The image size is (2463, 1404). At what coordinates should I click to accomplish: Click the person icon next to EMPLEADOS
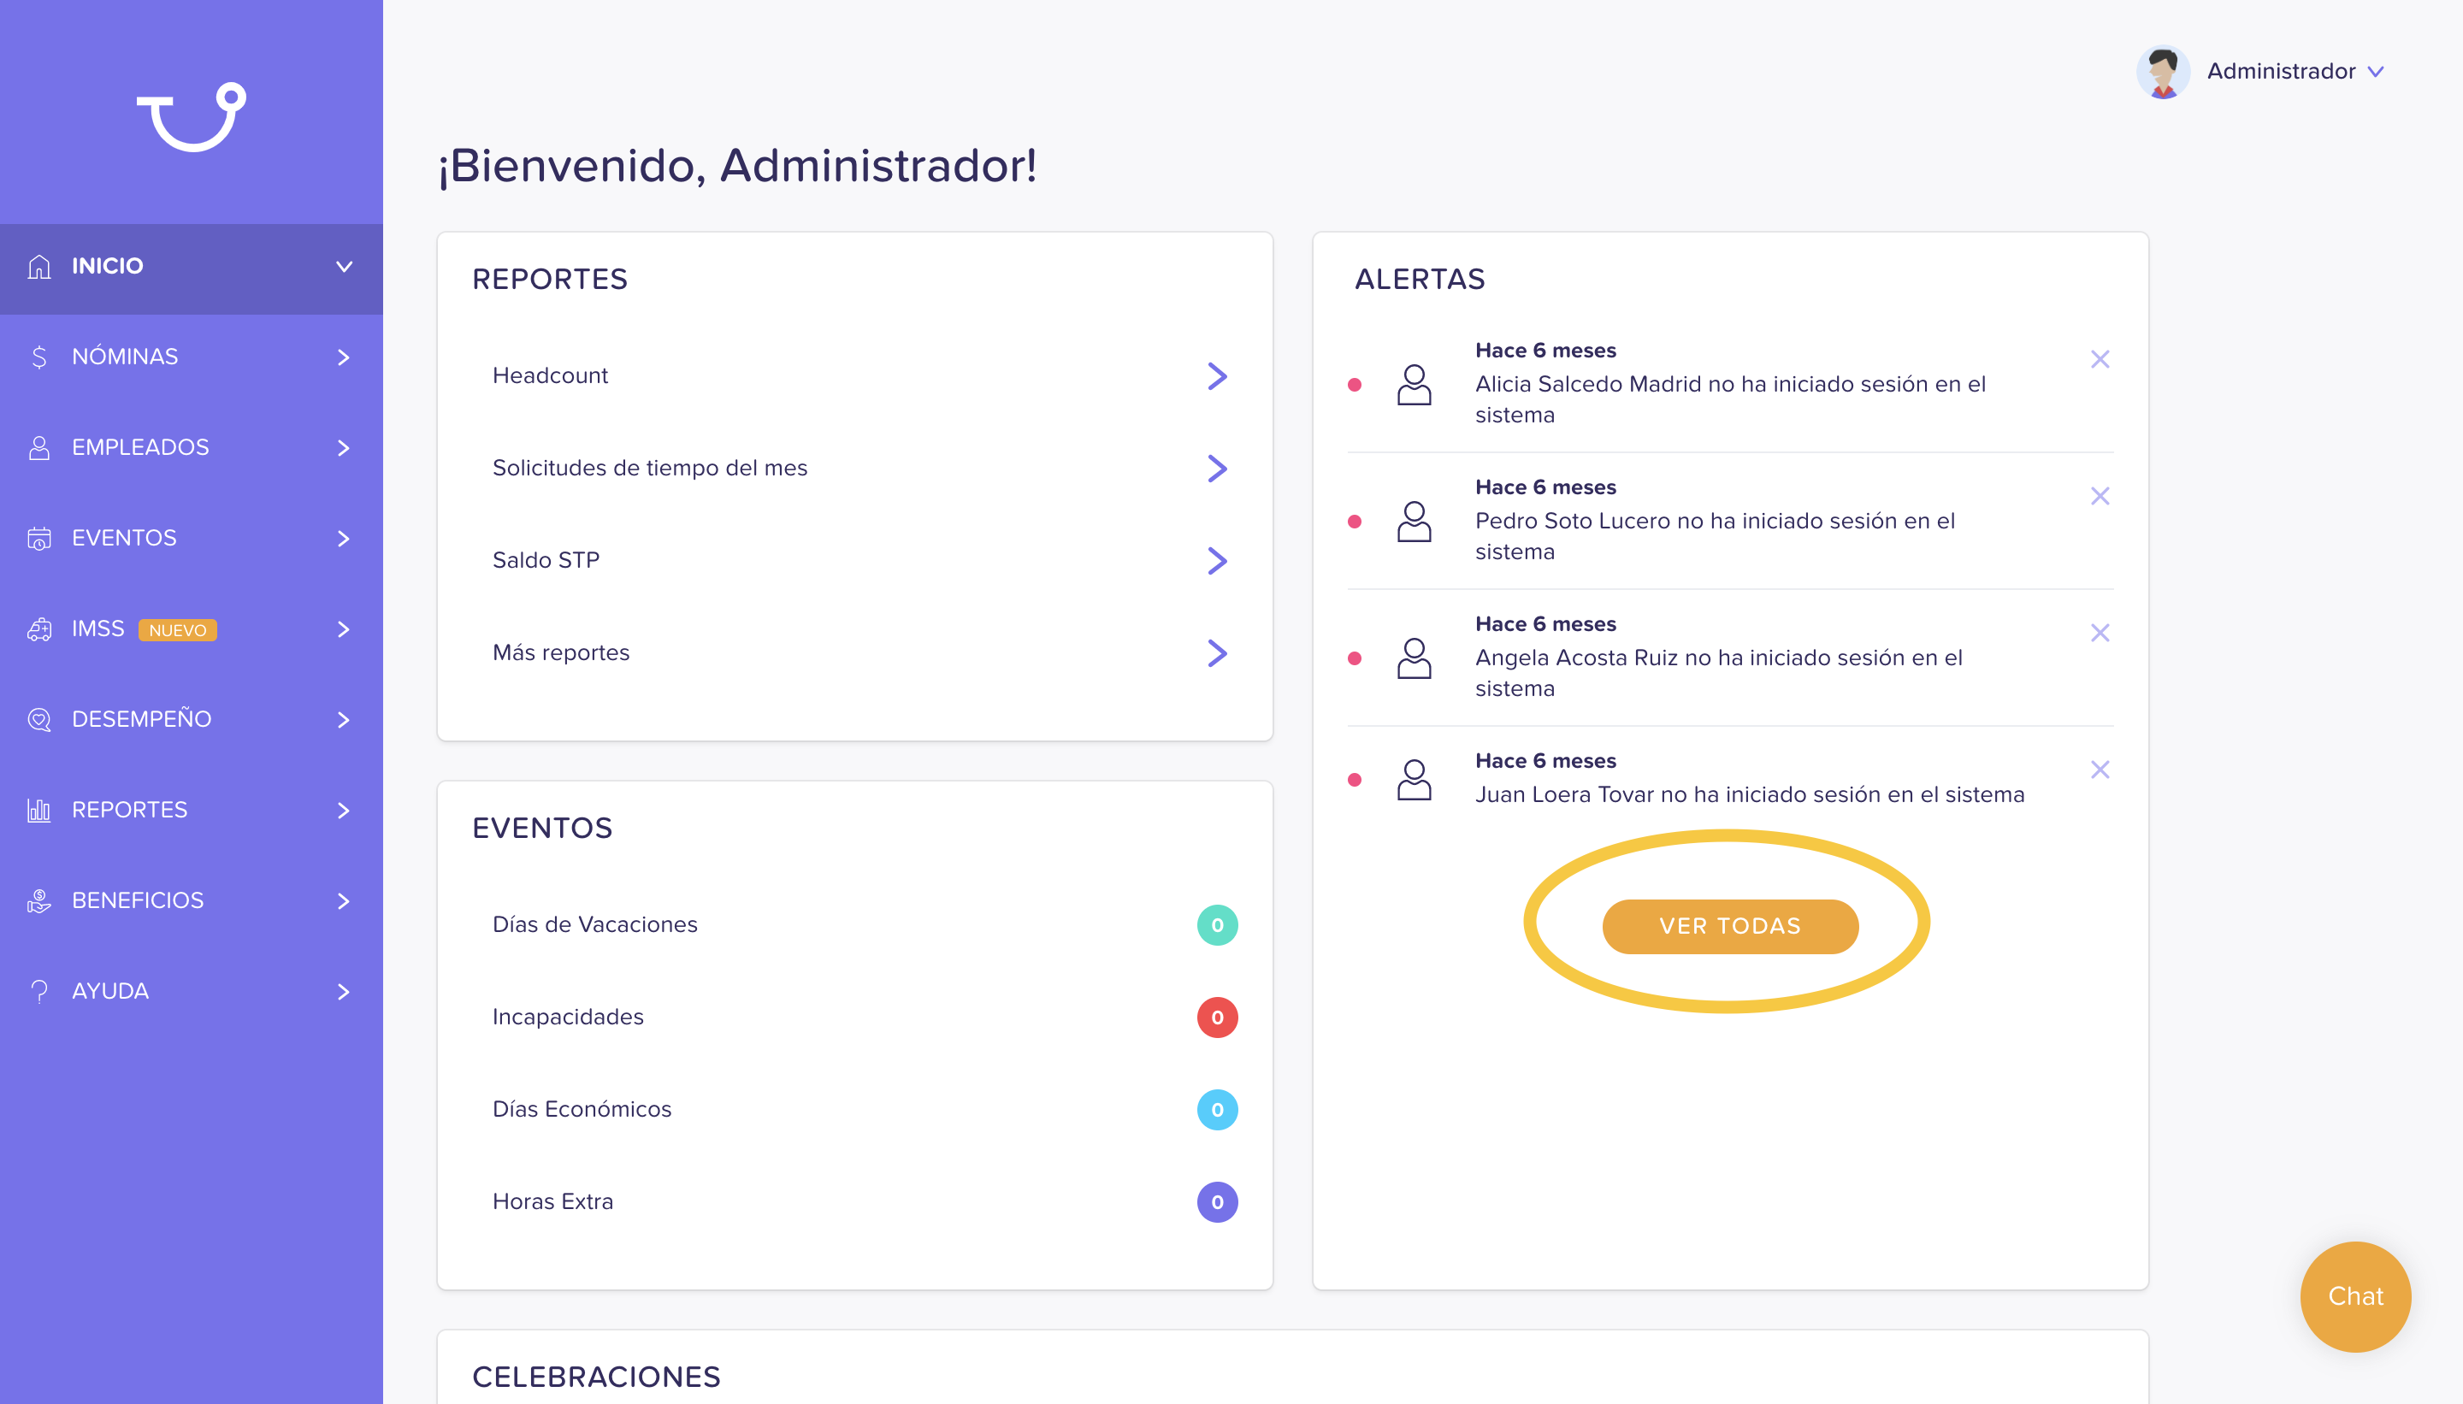pyautogui.click(x=38, y=447)
